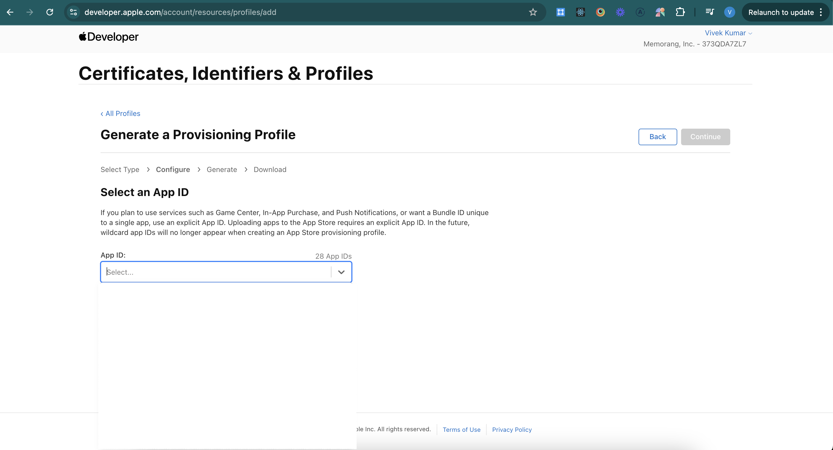Click the Configure breadcrumb step
833x450 pixels.
(x=173, y=170)
